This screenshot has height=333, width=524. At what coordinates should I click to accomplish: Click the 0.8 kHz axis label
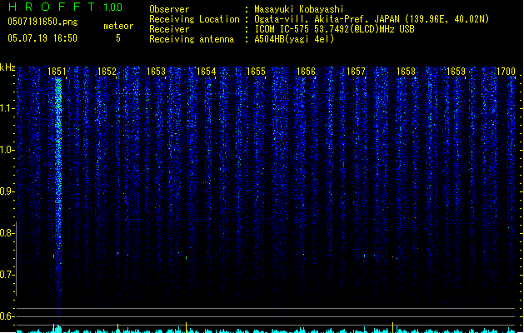pyautogui.click(x=7, y=233)
